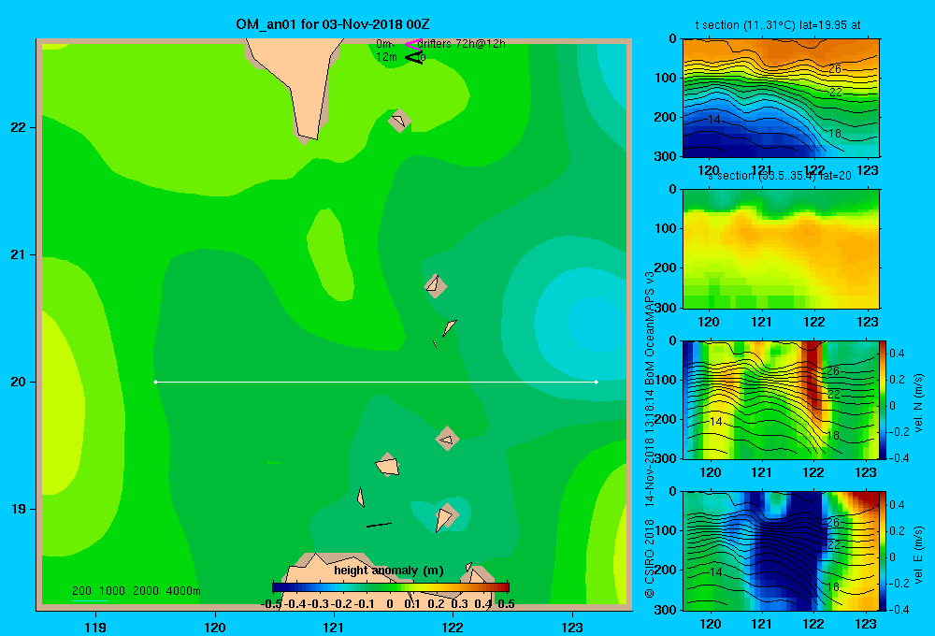Click the 'drifters 72h@12h' legend text
Viewport: 935px width, 636px height.
[462, 44]
